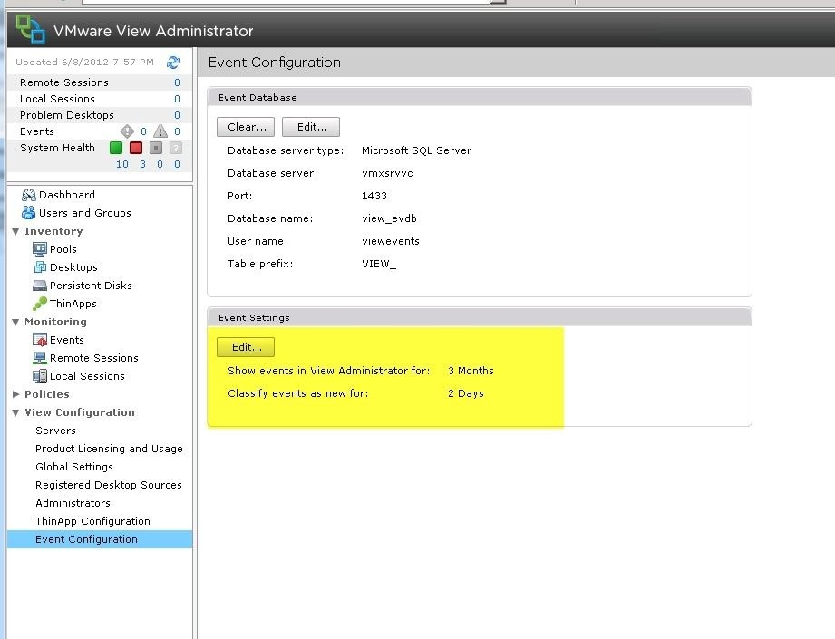Click the gray System Health status square
The height and width of the screenshot is (639, 835).
(156, 148)
